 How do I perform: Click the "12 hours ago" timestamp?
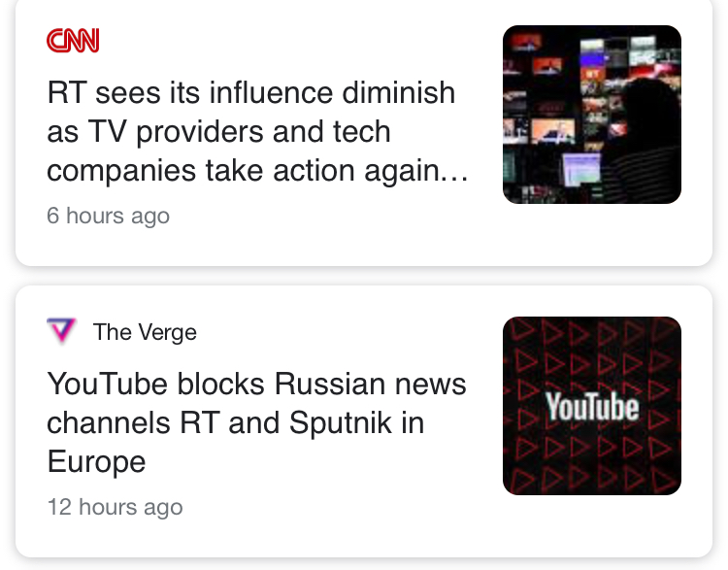point(115,507)
